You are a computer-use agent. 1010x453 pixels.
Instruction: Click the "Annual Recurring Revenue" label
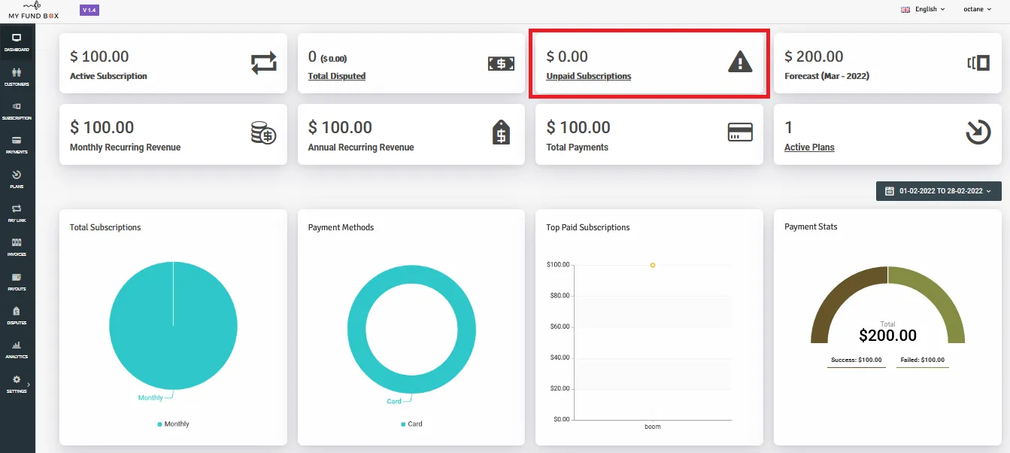(361, 147)
